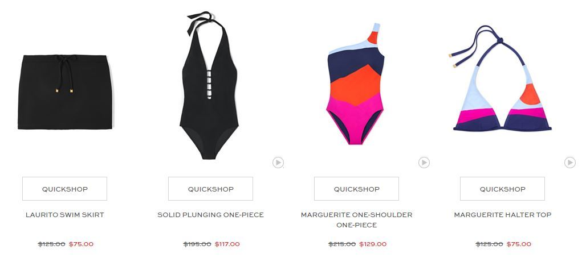Click Quickshop under Laurito Swim Skirt
Screen dimensions: 586x266
(x=64, y=189)
